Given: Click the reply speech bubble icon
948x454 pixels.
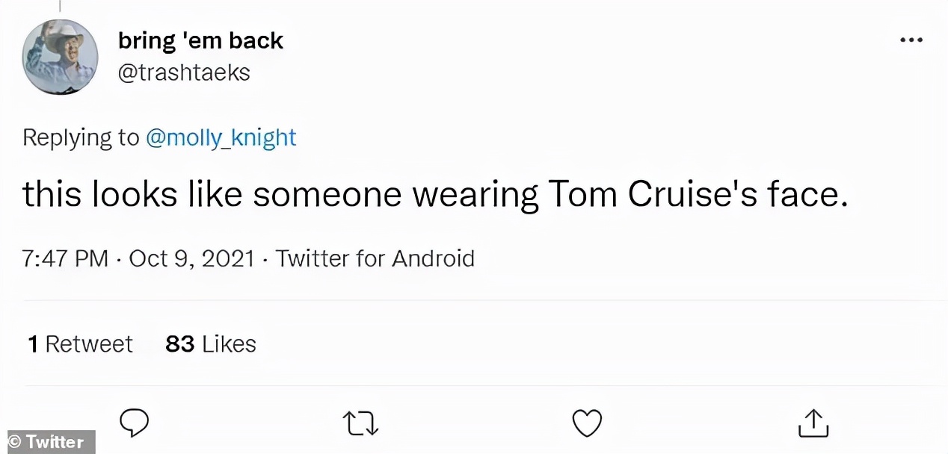Looking at the screenshot, I should pyautogui.click(x=135, y=423).
